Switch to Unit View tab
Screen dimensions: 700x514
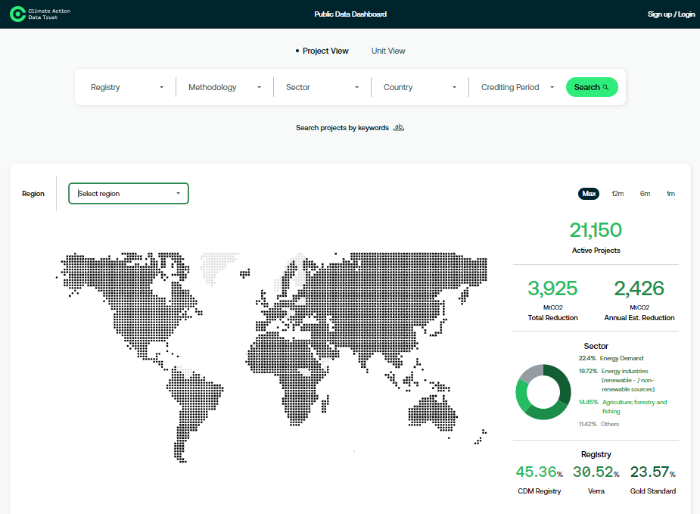coord(388,51)
